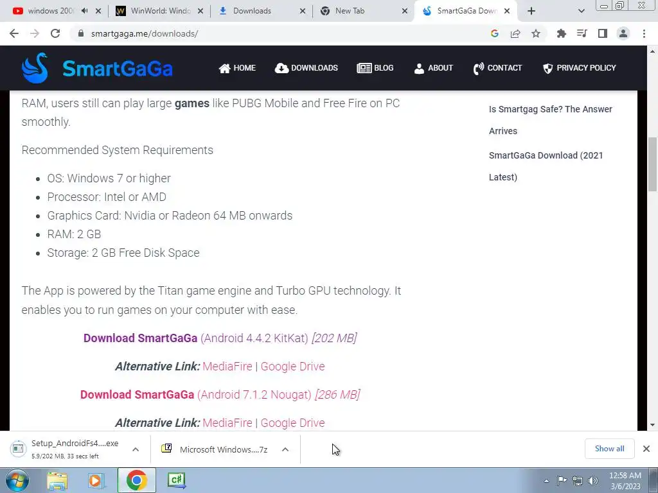The height and width of the screenshot is (493, 658).
Task: Go to HOME in site navigation
Action: pos(237,68)
